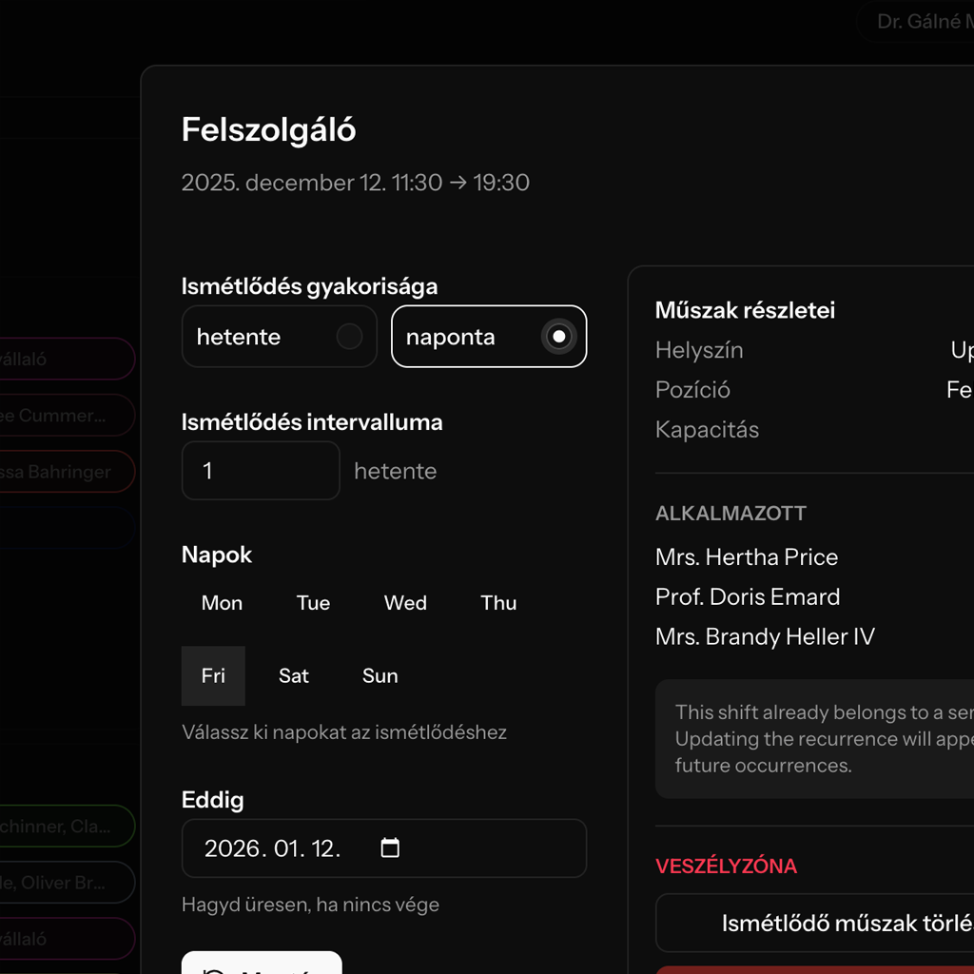The image size is (974, 974).
Task: Open the Dr. Gálné user chip at top
Action: (x=918, y=21)
